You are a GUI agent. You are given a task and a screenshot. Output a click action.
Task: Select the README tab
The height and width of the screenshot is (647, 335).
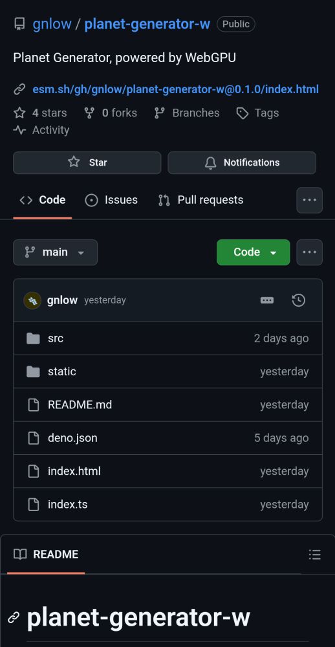46,554
